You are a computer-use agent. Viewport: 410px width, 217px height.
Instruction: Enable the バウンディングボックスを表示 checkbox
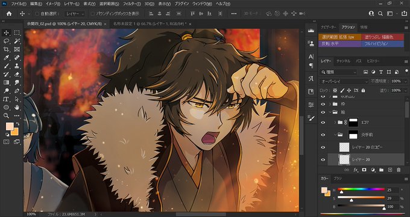coord(93,14)
